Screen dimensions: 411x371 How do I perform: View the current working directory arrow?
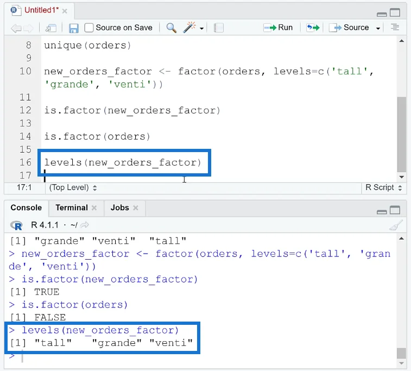pyautogui.click(x=84, y=225)
